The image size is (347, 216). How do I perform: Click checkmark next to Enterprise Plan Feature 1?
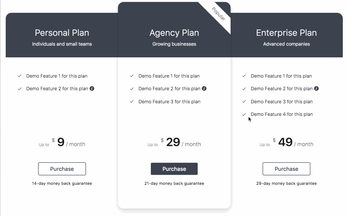point(244,76)
